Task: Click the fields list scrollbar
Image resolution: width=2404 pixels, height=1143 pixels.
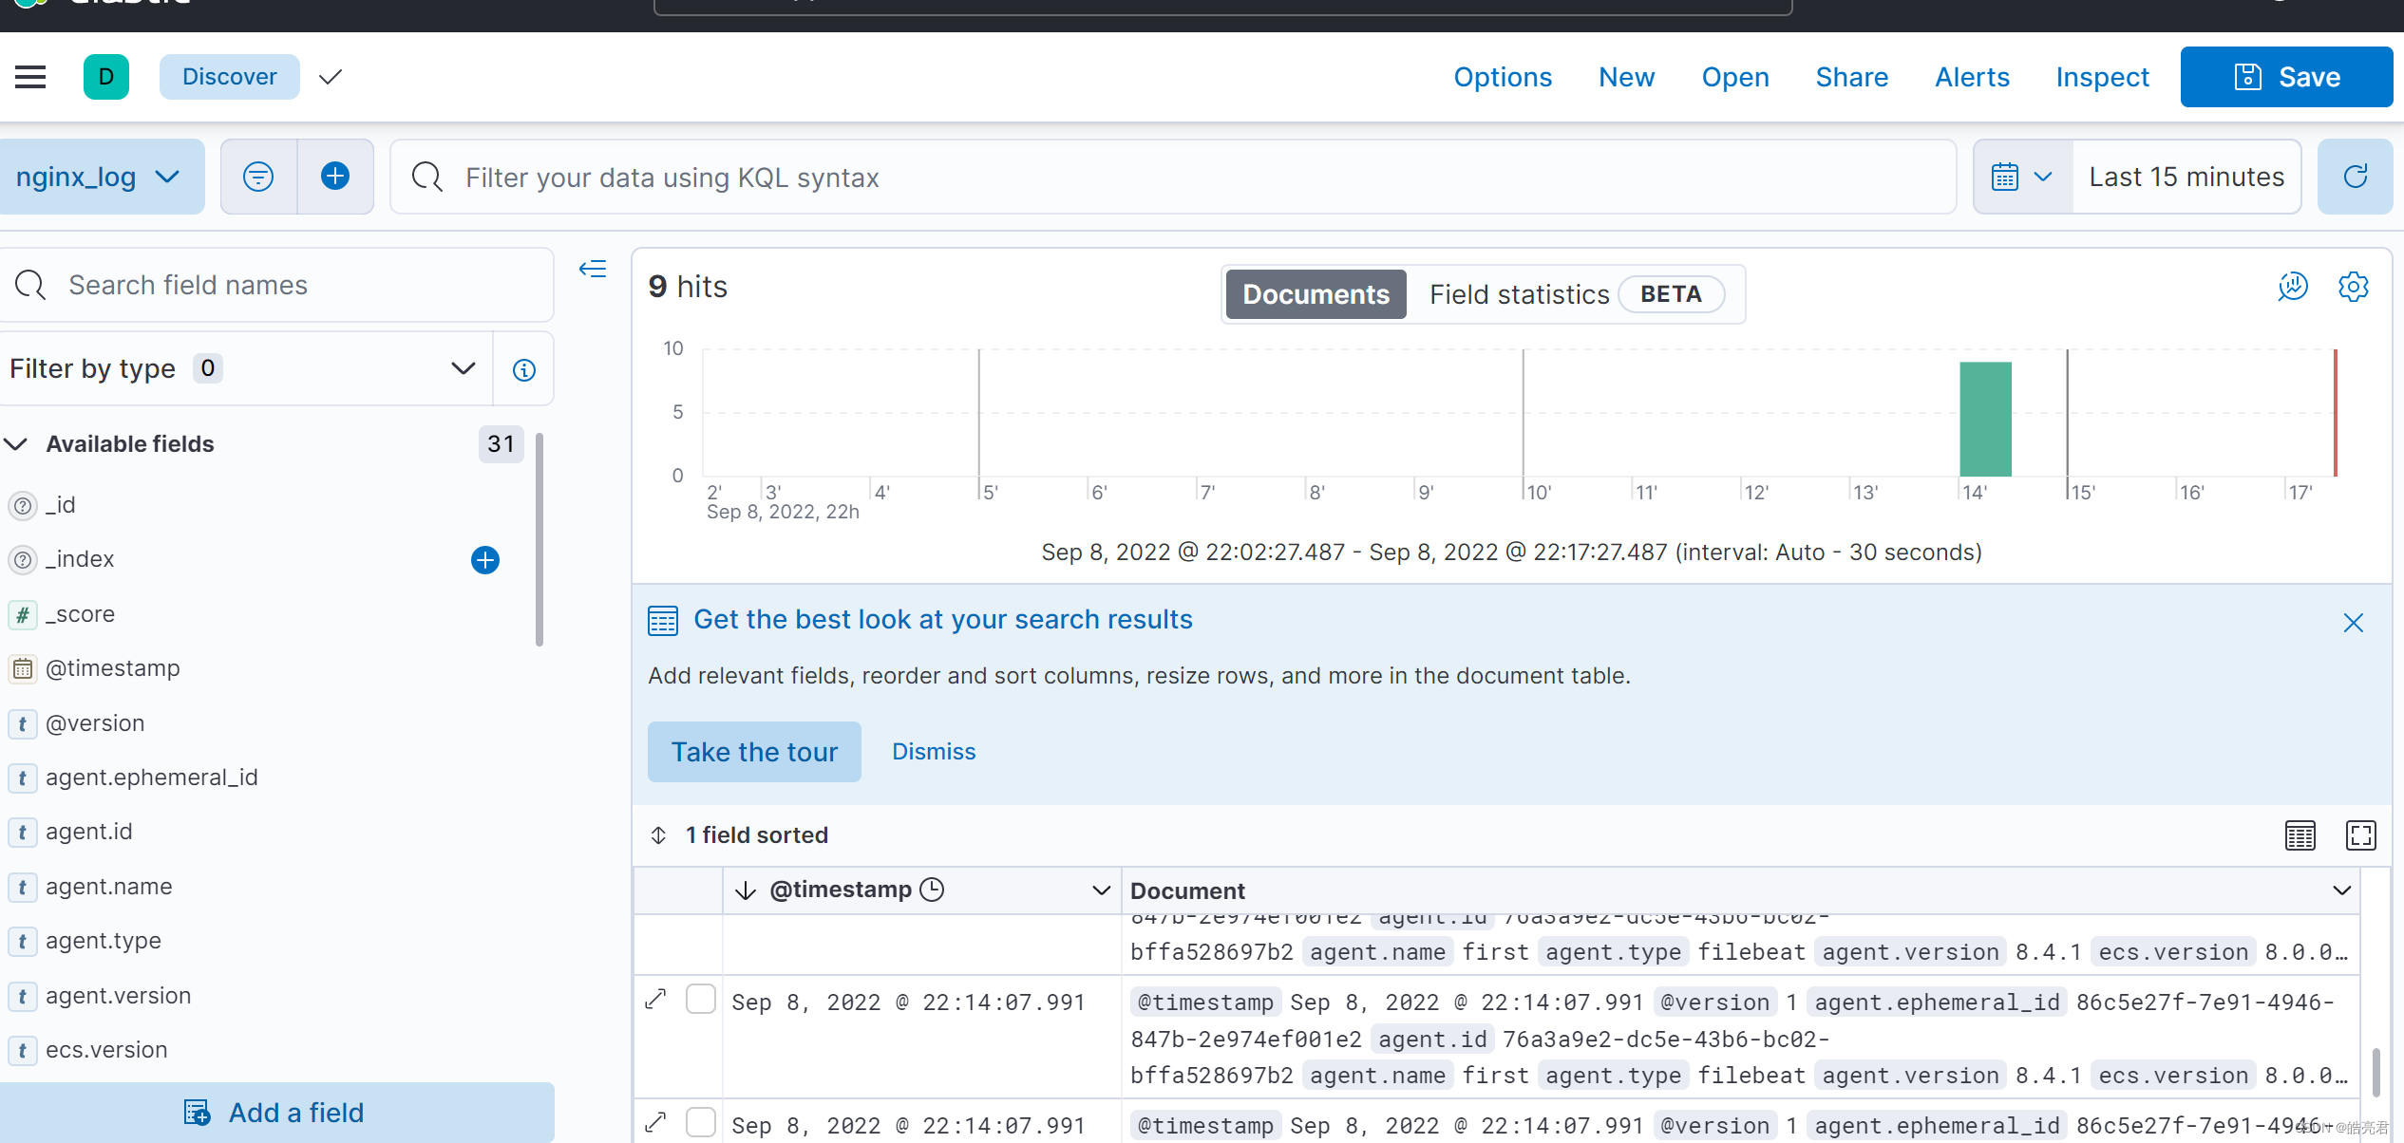Action: tap(539, 539)
